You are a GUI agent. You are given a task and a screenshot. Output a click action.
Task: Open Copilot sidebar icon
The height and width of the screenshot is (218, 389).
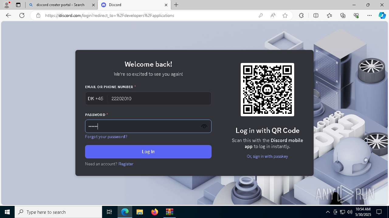[382, 15]
